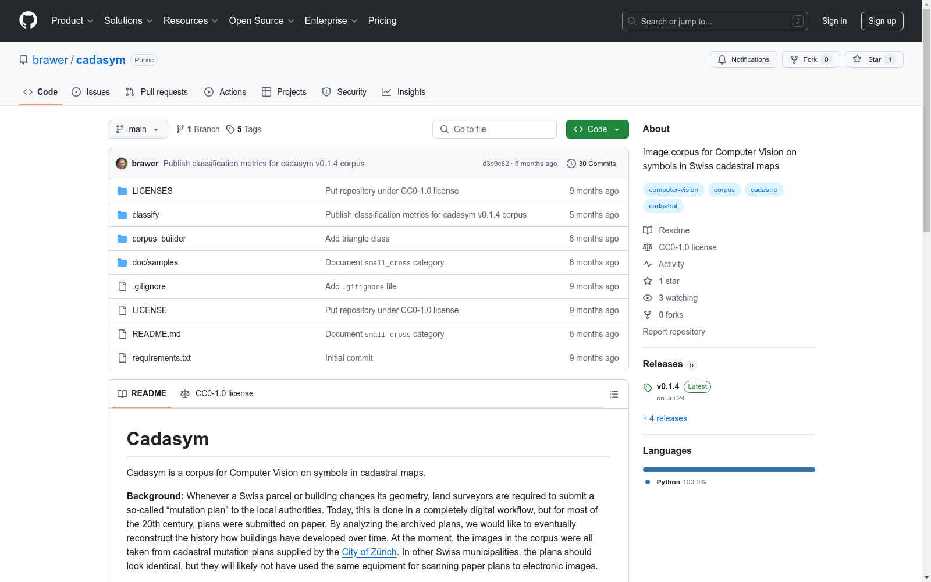Open commit hash d3c9c82
The image size is (931, 582).
(x=495, y=164)
